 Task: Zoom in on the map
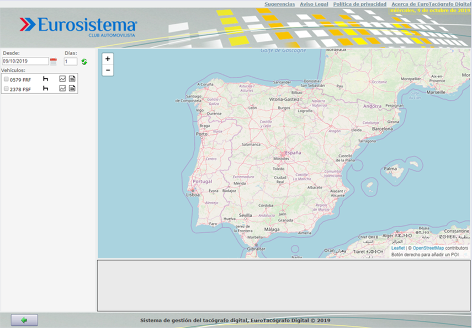click(108, 58)
